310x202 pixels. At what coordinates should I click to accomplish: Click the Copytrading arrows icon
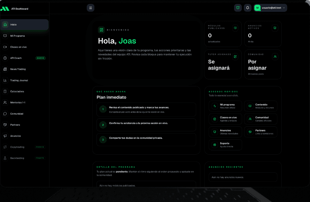pos(5,147)
